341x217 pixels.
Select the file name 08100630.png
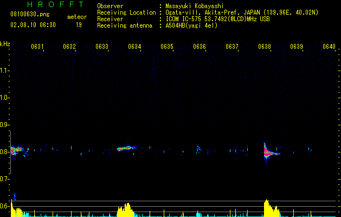click(x=30, y=15)
